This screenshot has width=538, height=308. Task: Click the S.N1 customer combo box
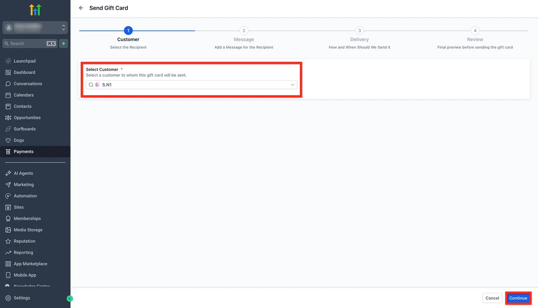pyautogui.click(x=191, y=85)
